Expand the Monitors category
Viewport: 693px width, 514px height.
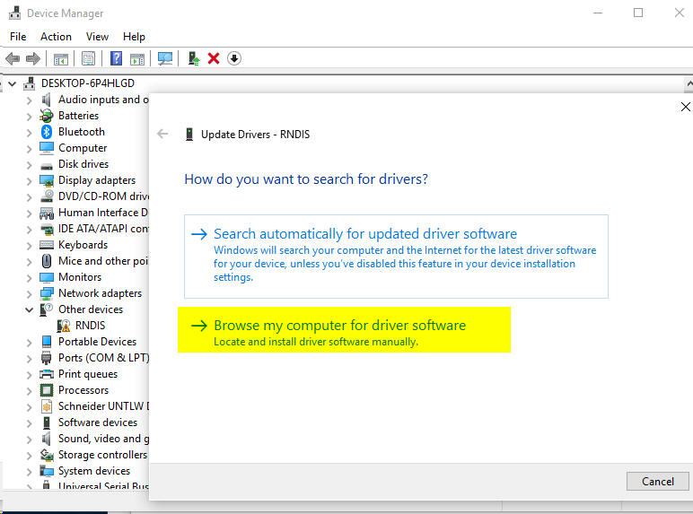29,278
